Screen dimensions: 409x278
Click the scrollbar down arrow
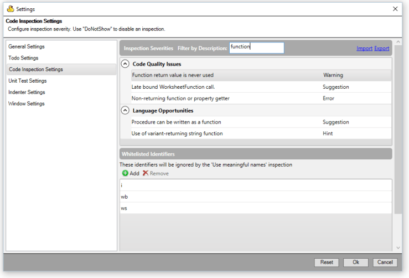pyautogui.click(x=398, y=248)
